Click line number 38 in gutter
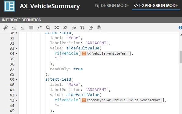182x114 pixels. coord(12,75)
